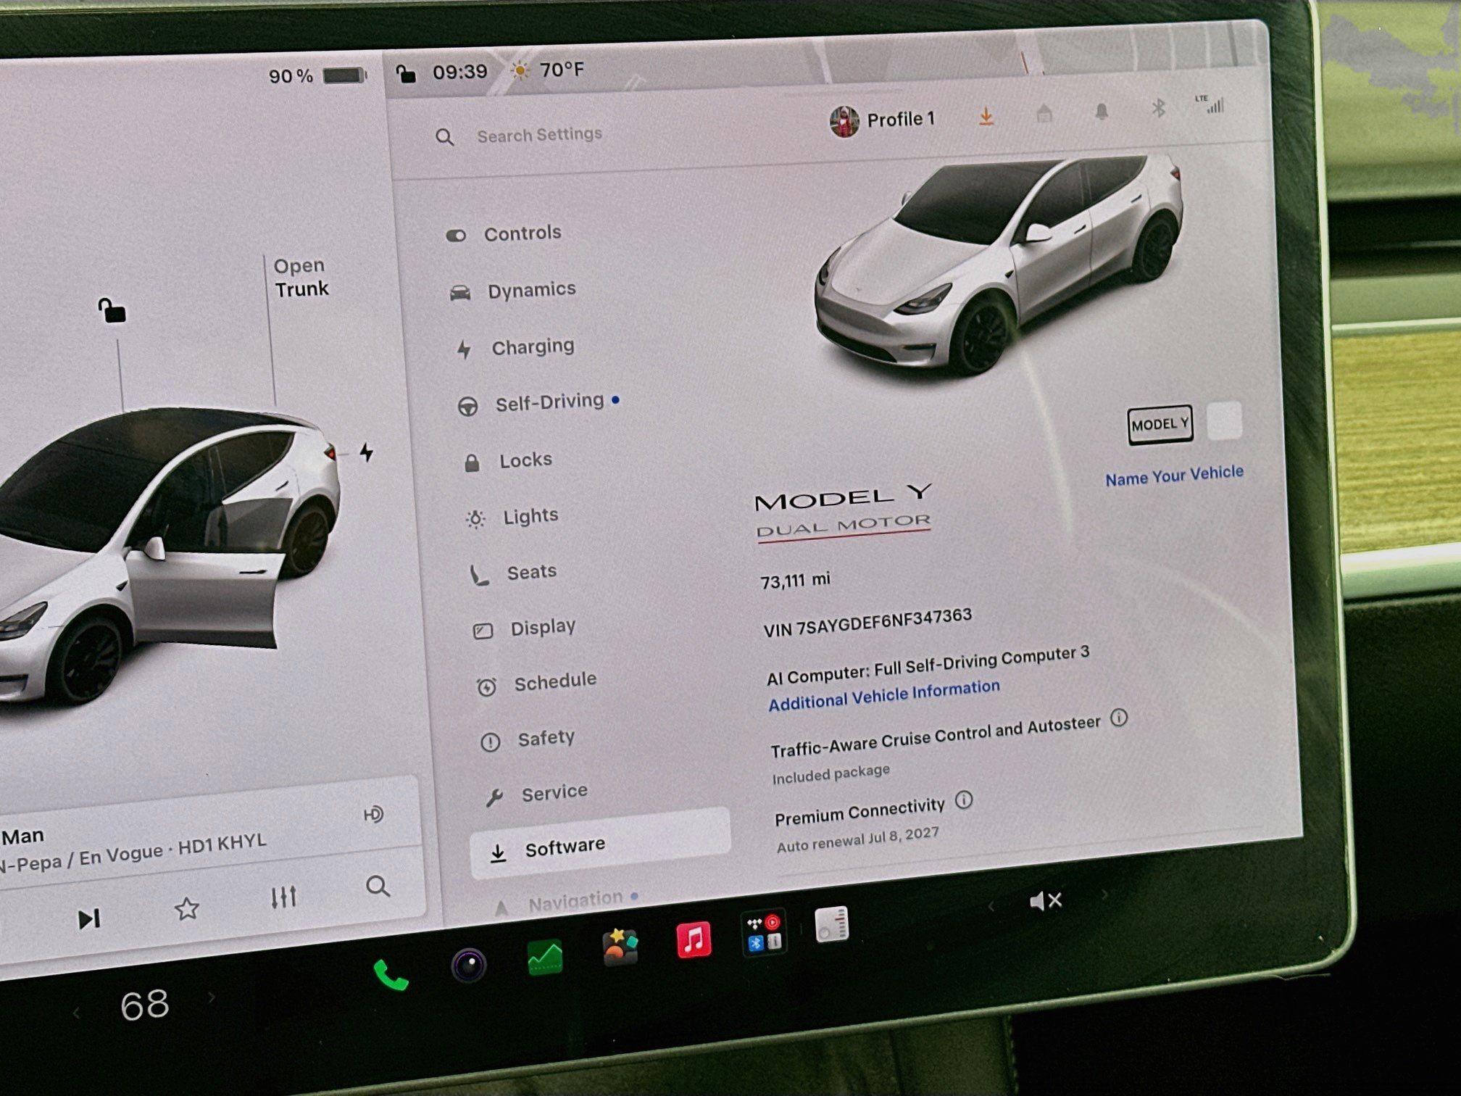The width and height of the screenshot is (1461, 1096).
Task: Open the phone app in dock
Action: tap(391, 975)
